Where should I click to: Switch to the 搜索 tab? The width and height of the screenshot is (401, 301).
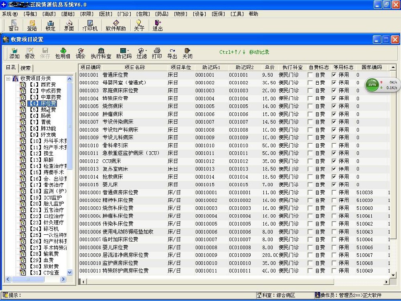tap(26, 68)
